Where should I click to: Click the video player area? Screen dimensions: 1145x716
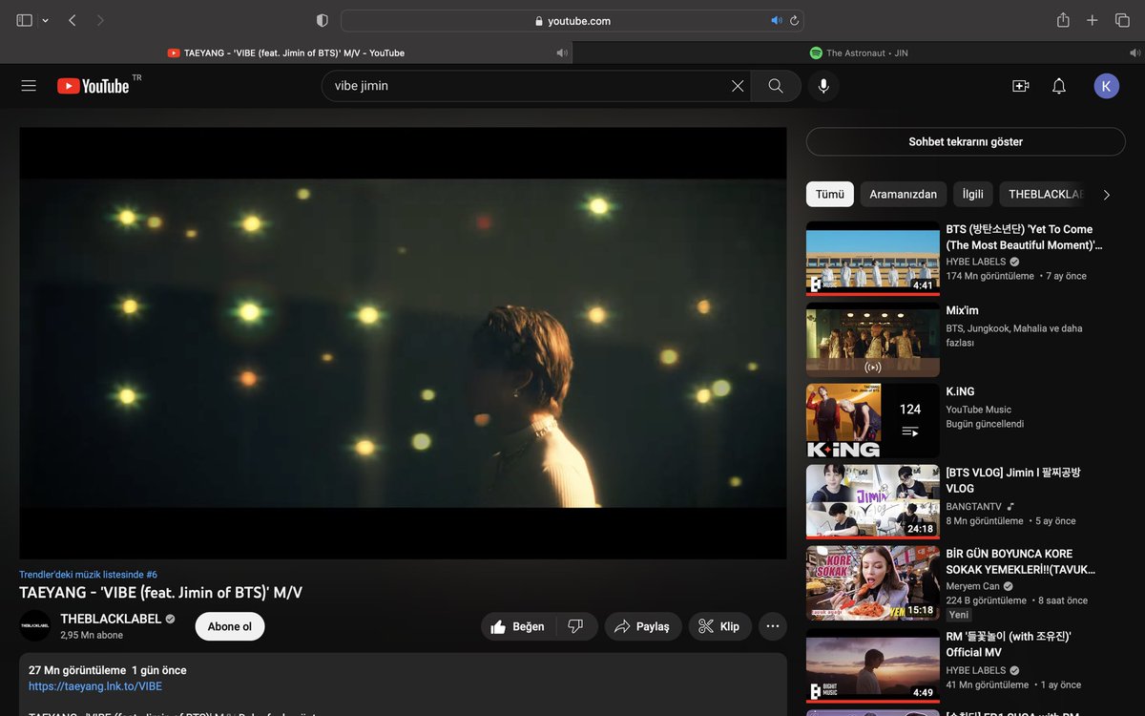click(x=403, y=343)
